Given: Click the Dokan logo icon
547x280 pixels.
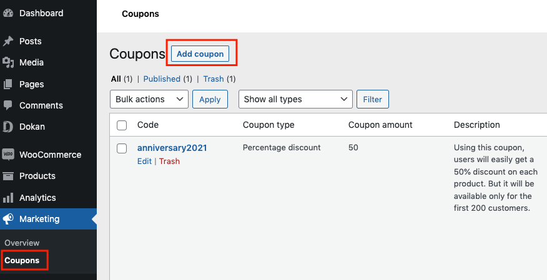Looking at the screenshot, I should pyautogui.click(x=8, y=127).
